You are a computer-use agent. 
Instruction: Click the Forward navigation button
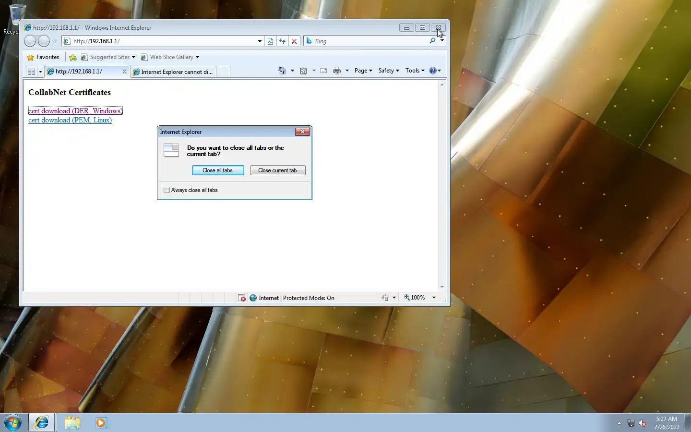(44, 41)
